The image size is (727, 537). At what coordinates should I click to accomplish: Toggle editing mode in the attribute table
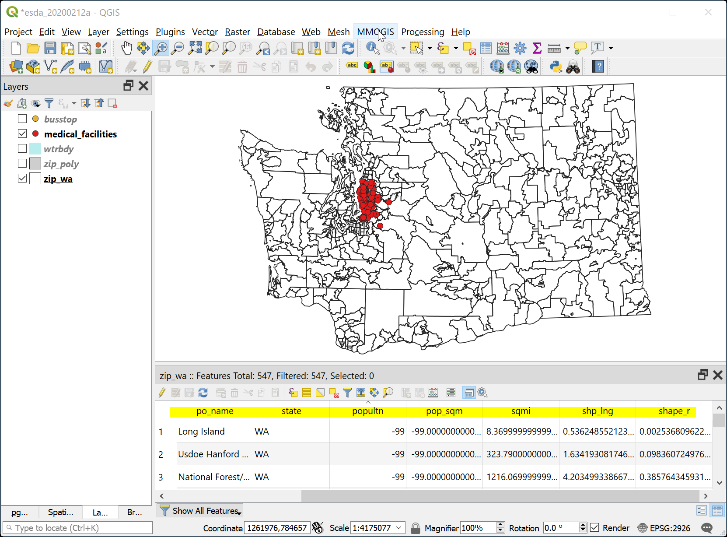click(x=161, y=393)
